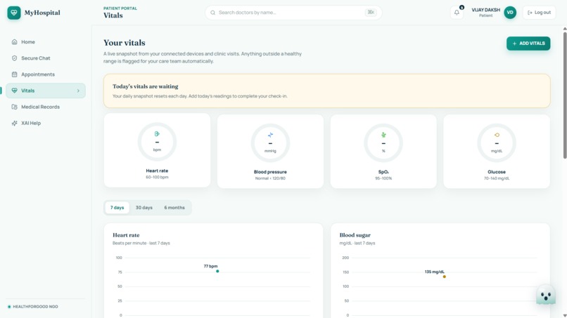Click the Your vitals heading

[125, 43]
